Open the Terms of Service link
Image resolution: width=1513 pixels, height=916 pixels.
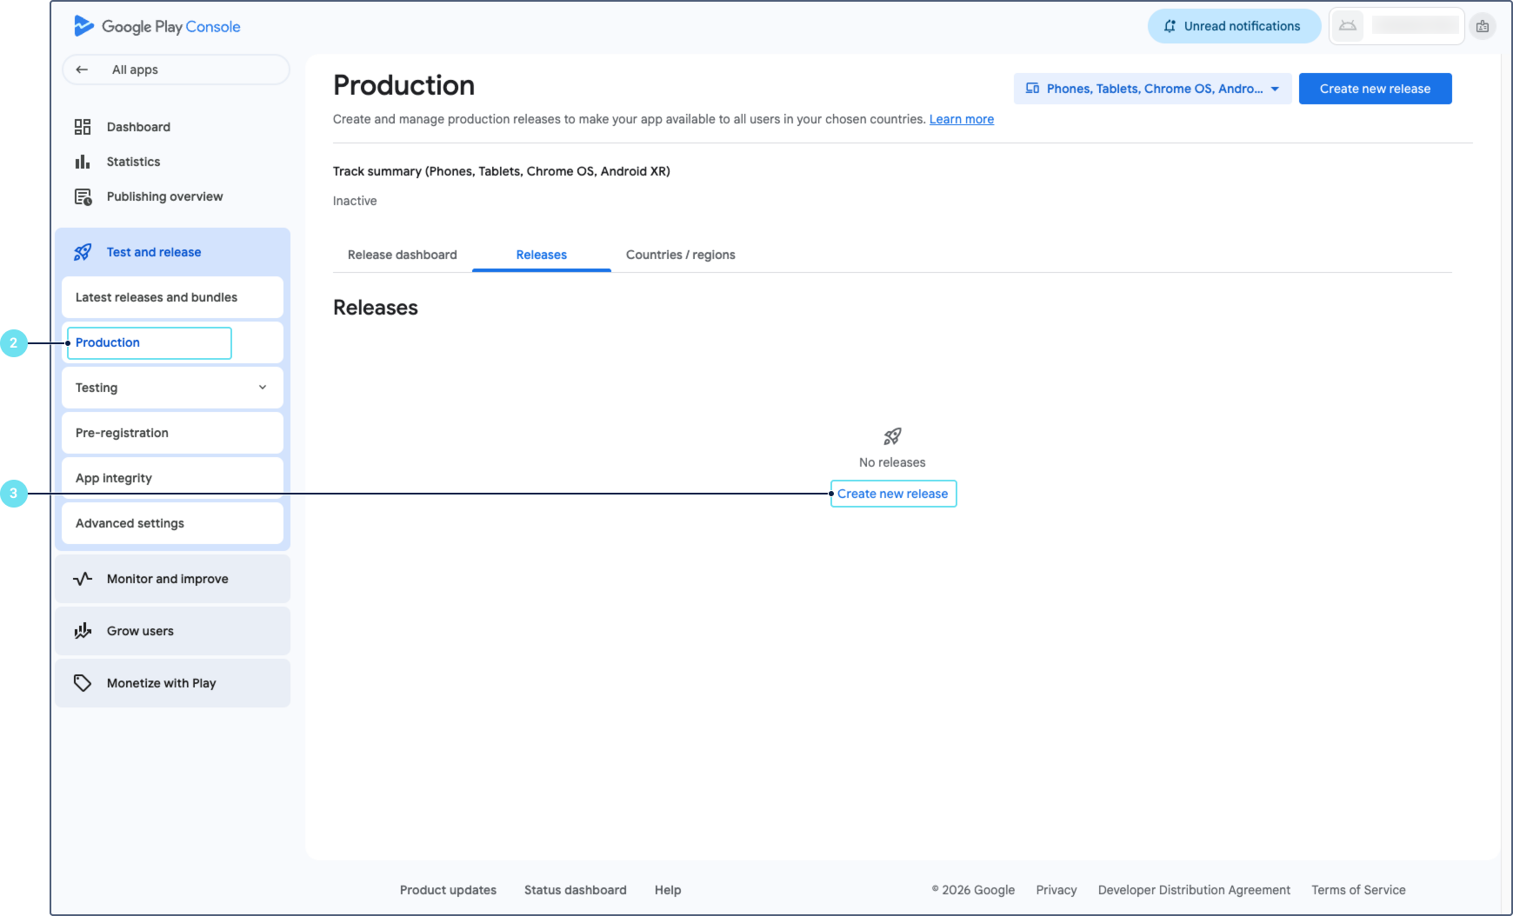click(1358, 890)
